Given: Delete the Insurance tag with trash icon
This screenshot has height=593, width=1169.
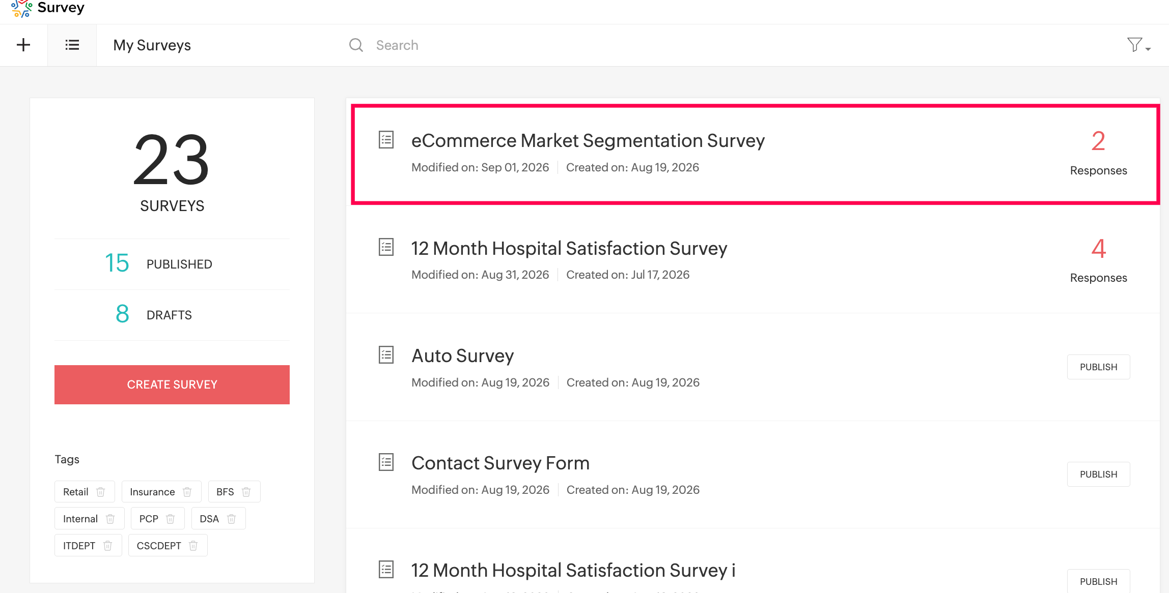Looking at the screenshot, I should tap(187, 492).
